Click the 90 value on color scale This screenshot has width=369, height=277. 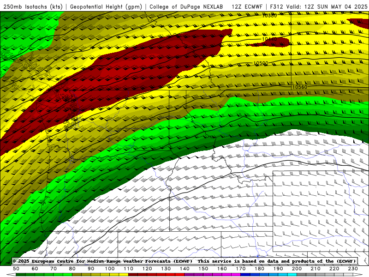tap(91, 269)
